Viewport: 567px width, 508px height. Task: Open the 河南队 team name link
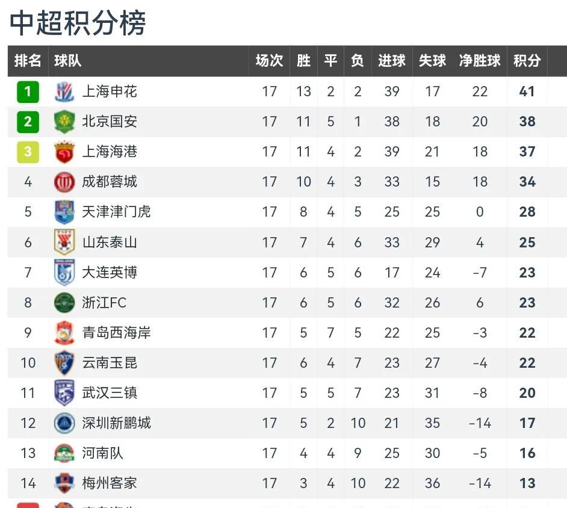102,453
